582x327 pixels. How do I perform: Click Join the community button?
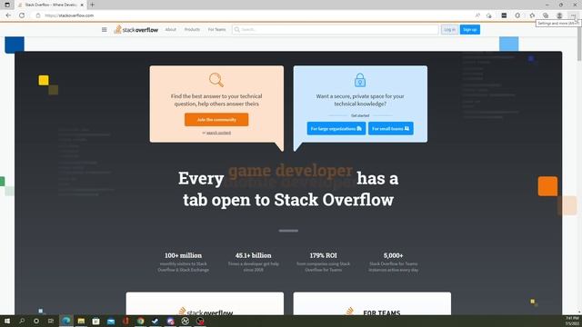(216, 120)
